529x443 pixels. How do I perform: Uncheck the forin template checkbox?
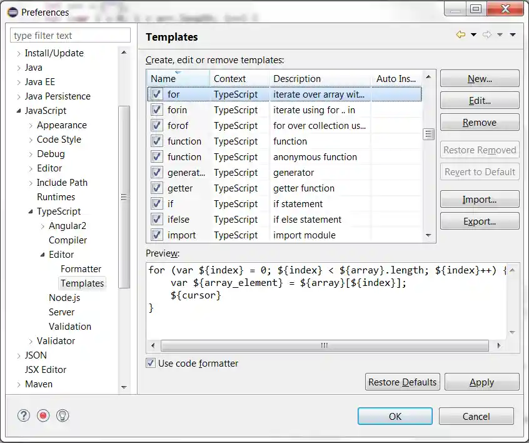tap(154, 109)
